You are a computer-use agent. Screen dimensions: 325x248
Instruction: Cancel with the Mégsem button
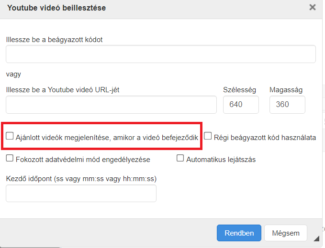286,233
